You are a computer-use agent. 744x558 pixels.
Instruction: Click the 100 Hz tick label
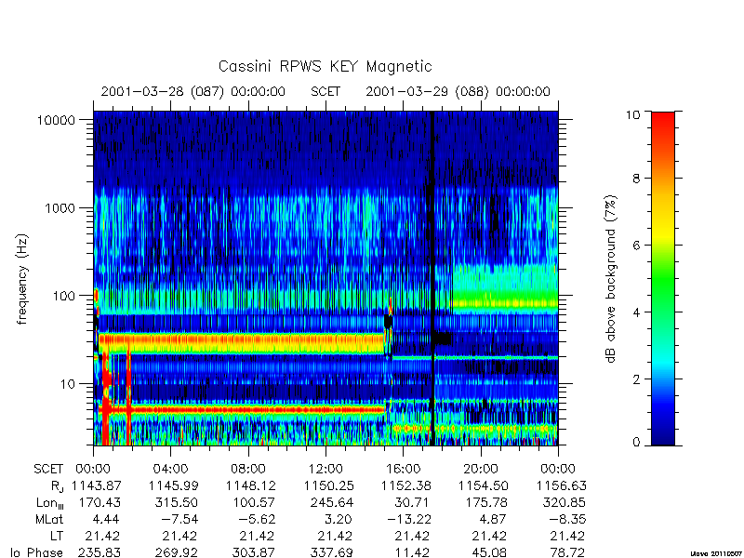(x=64, y=296)
